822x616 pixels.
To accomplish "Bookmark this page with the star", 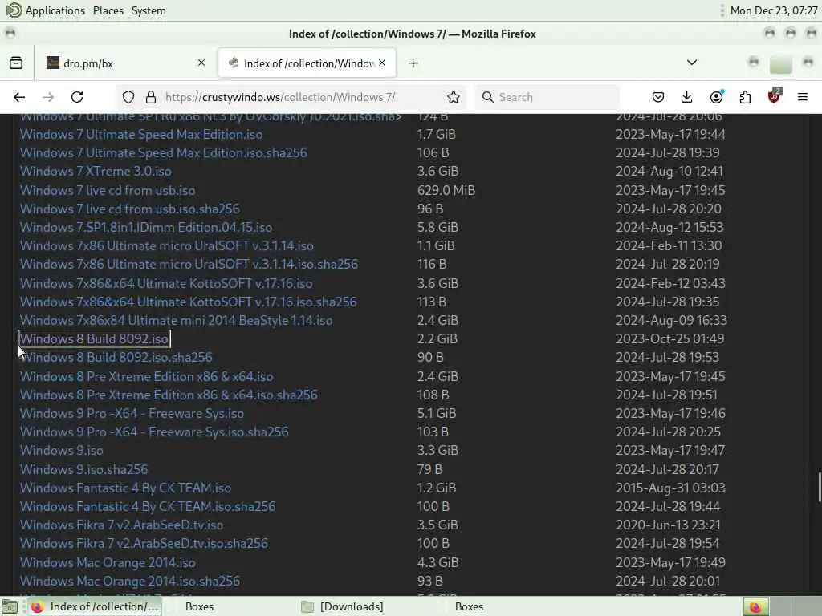I will coord(454,97).
